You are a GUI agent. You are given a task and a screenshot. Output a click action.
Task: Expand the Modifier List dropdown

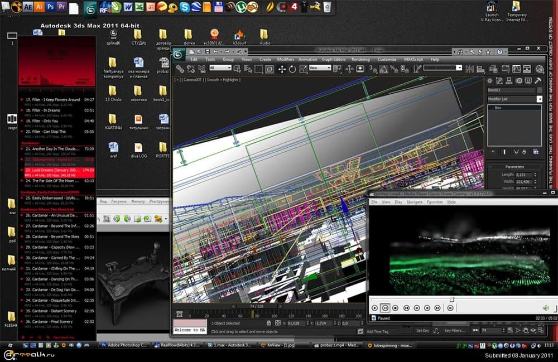pyautogui.click(x=539, y=99)
